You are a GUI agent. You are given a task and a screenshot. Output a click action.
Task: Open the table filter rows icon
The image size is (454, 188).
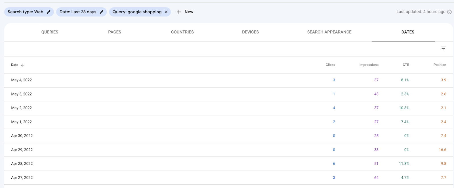pyautogui.click(x=443, y=48)
